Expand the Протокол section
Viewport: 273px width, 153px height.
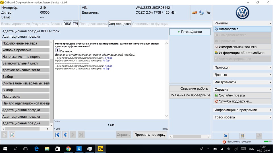point(270,67)
